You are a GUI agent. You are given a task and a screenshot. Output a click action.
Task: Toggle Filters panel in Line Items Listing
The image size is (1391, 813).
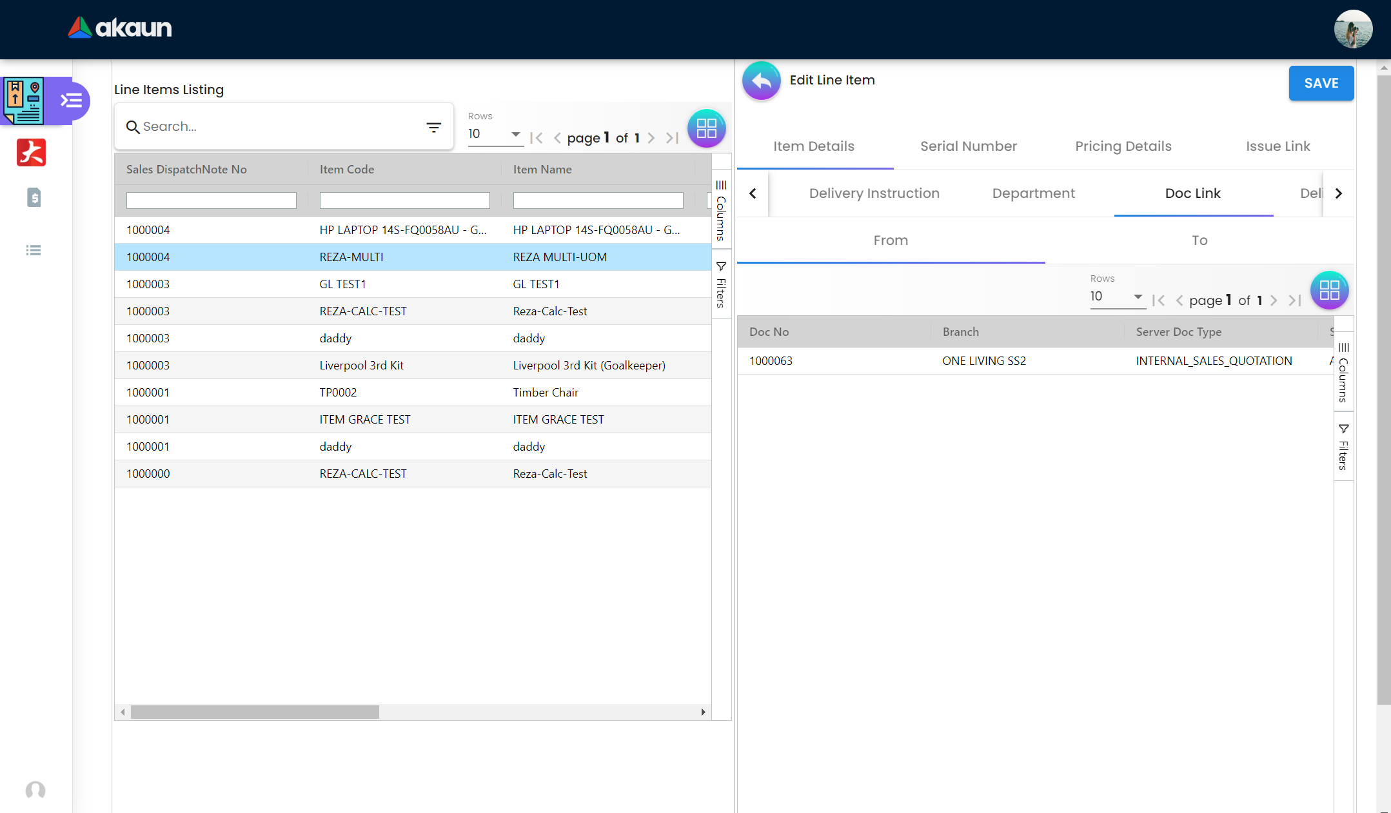point(721,284)
